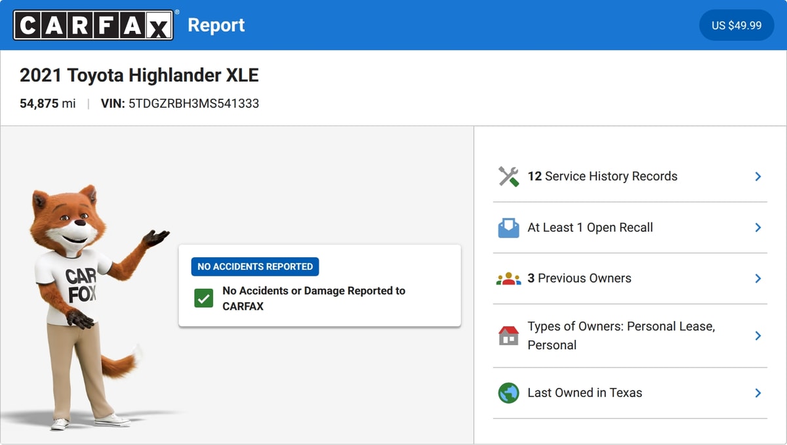Select the VIN number text
Image resolution: width=787 pixels, height=445 pixels.
point(193,103)
